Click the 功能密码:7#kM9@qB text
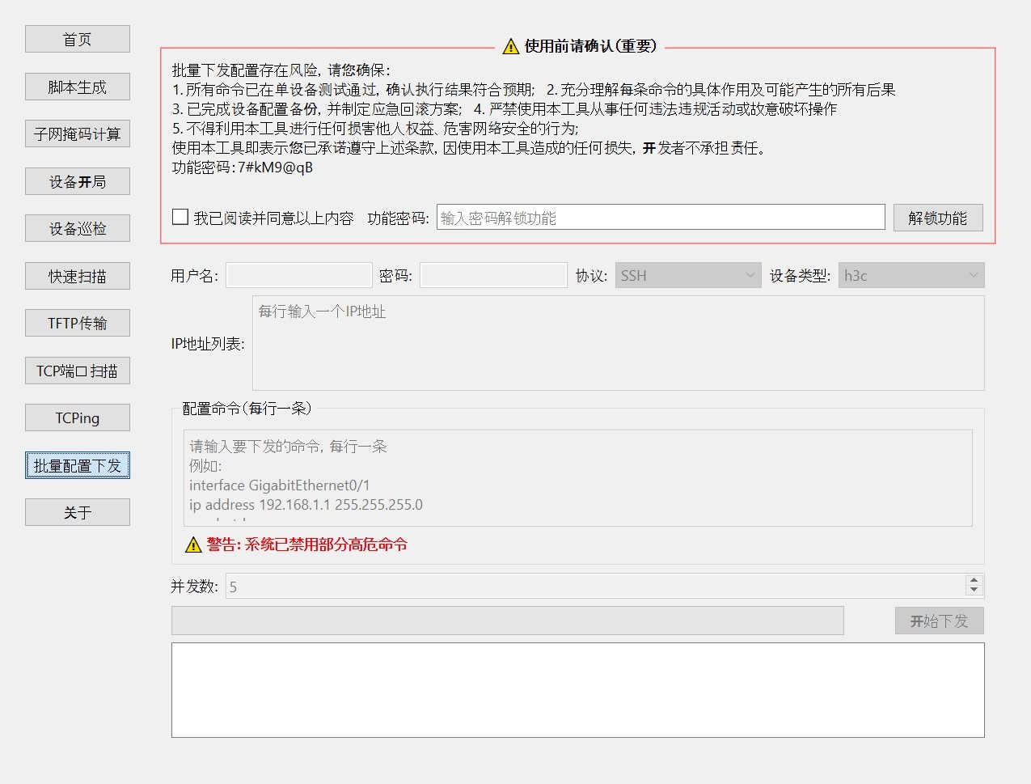 (243, 167)
